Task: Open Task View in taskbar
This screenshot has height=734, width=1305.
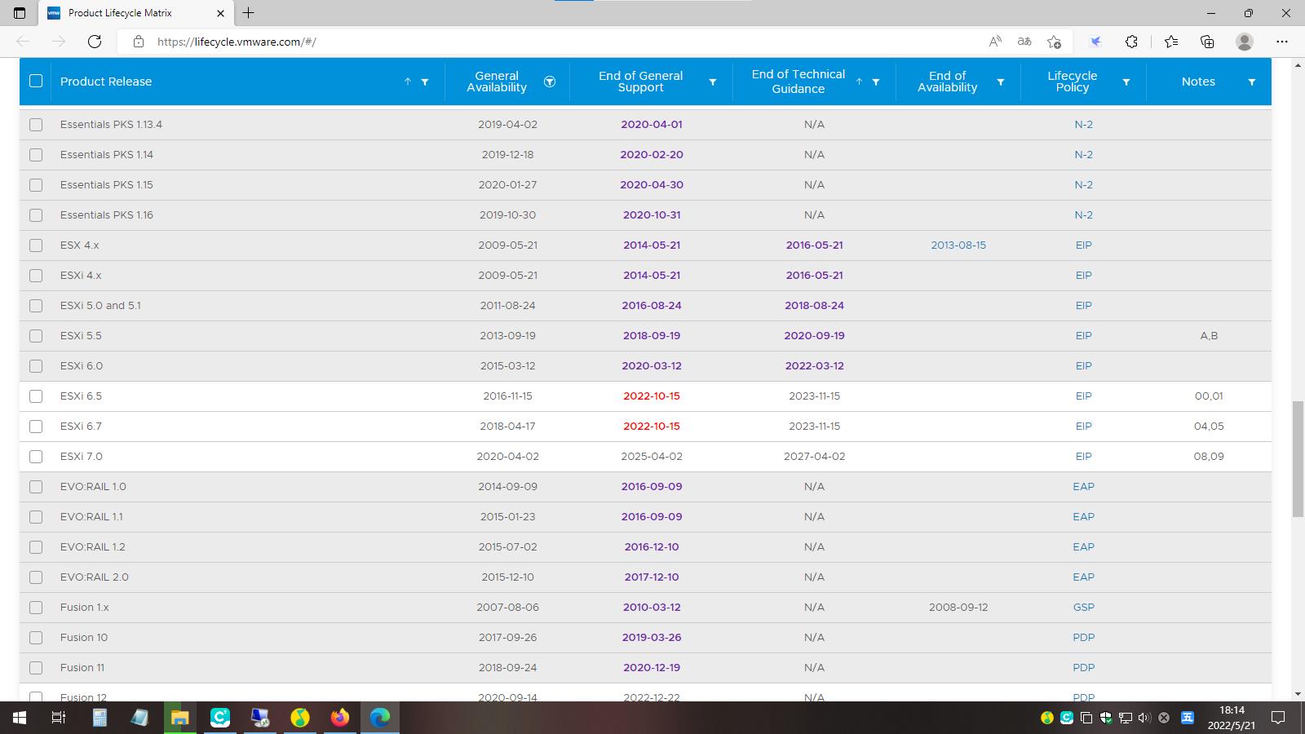Action: (x=59, y=718)
